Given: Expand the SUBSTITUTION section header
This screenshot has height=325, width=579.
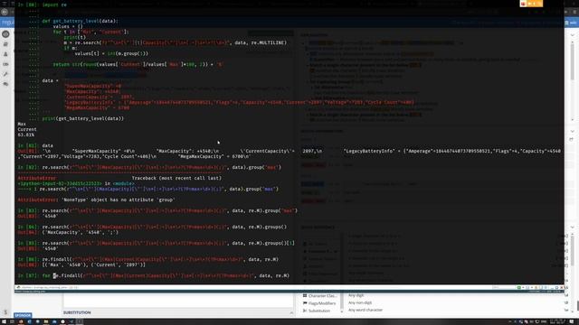Looking at the screenshot, I should tap(77, 312).
